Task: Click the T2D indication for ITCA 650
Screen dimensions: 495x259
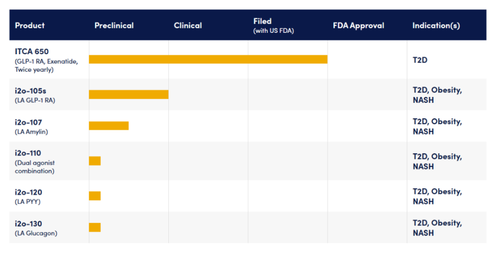Action: tap(420, 60)
